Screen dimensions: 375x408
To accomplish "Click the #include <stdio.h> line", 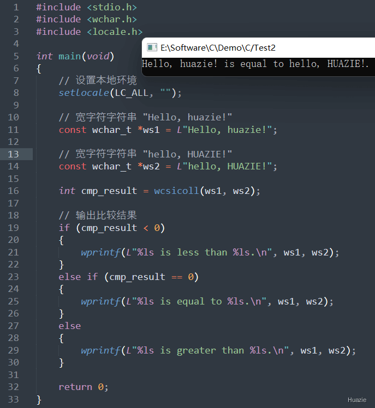I will pos(87,7).
